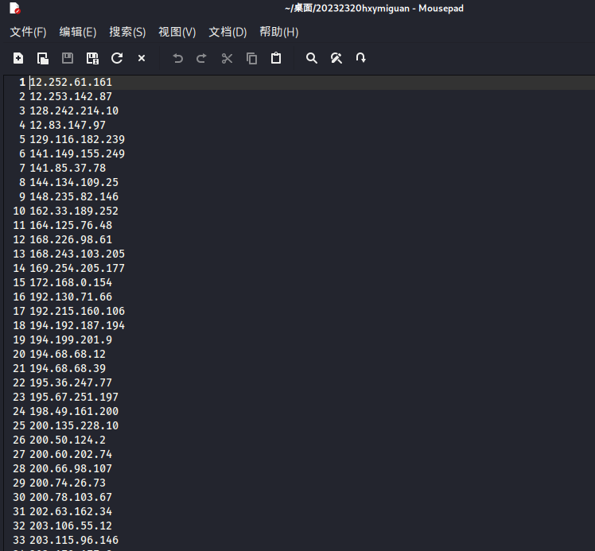The height and width of the screenshot is (551, 595).
Task: Click the line 200.78.103.67
Action: (71, 498)
